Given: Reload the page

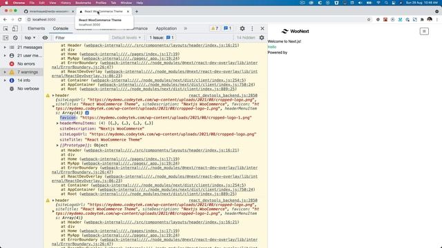Looking at the screenshot, I should (x=20, y=19).
